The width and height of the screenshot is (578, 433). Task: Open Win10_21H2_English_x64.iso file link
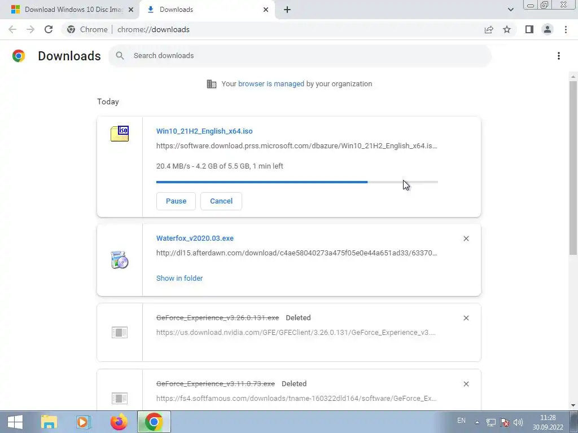click(x=204, y=131)
